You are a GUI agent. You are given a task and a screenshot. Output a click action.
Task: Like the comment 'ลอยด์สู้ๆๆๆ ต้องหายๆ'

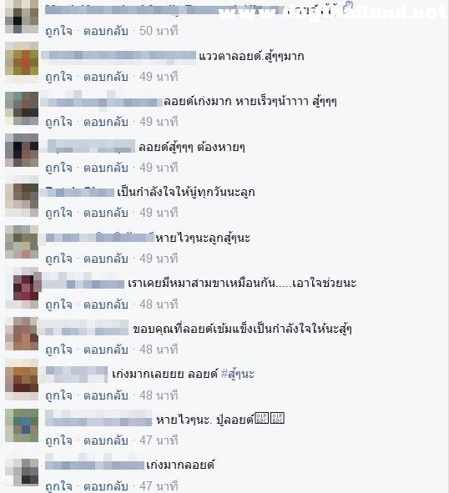[59, 168]
